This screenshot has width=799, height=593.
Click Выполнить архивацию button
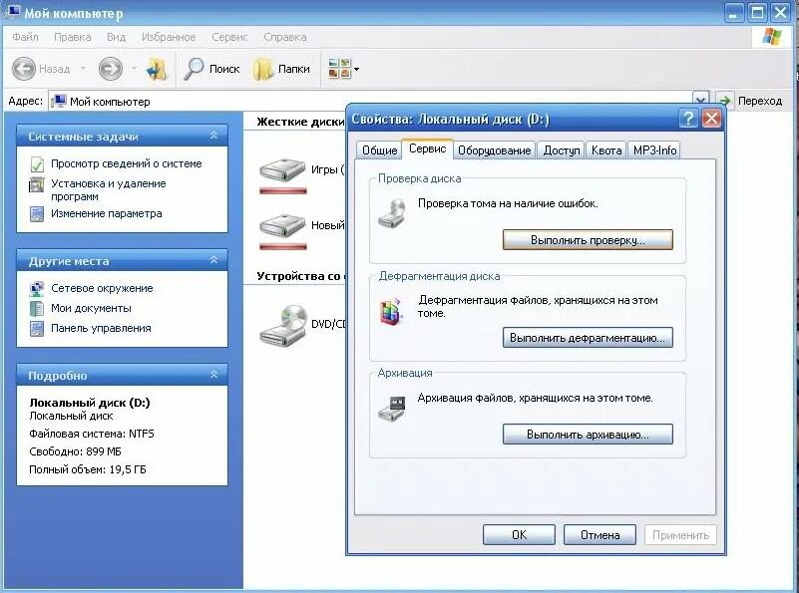[588, 435]
